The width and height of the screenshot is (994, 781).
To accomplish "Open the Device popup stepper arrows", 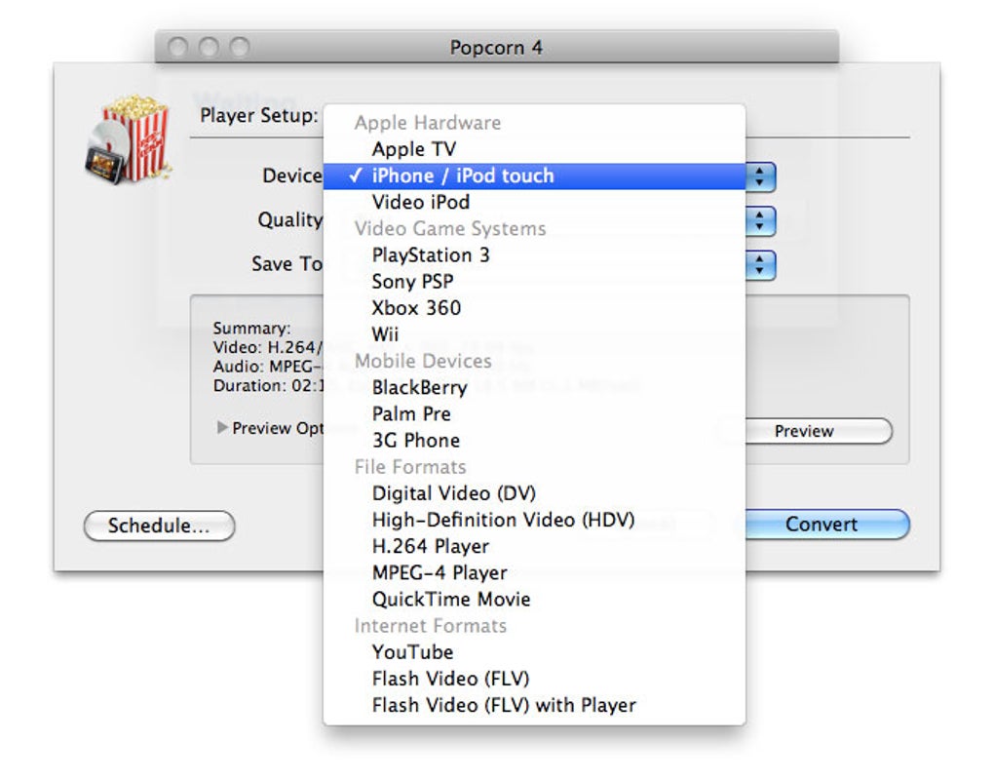I will (x=760, y=177).
